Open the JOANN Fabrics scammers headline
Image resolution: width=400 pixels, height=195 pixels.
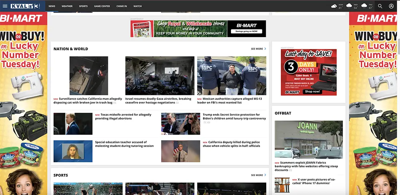tap(306, 166)
